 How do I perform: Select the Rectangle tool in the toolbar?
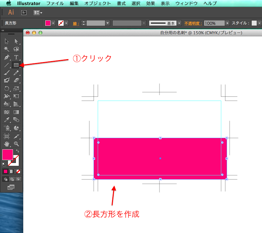[16, 65]
